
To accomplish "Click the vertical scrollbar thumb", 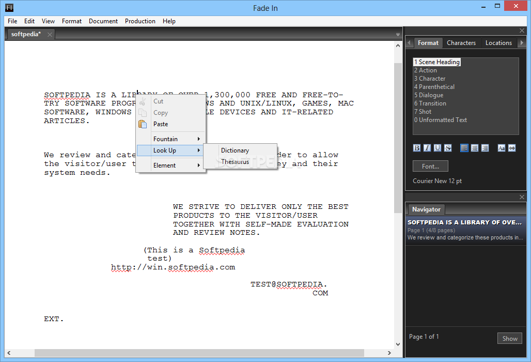I will (x=398, y=138).
